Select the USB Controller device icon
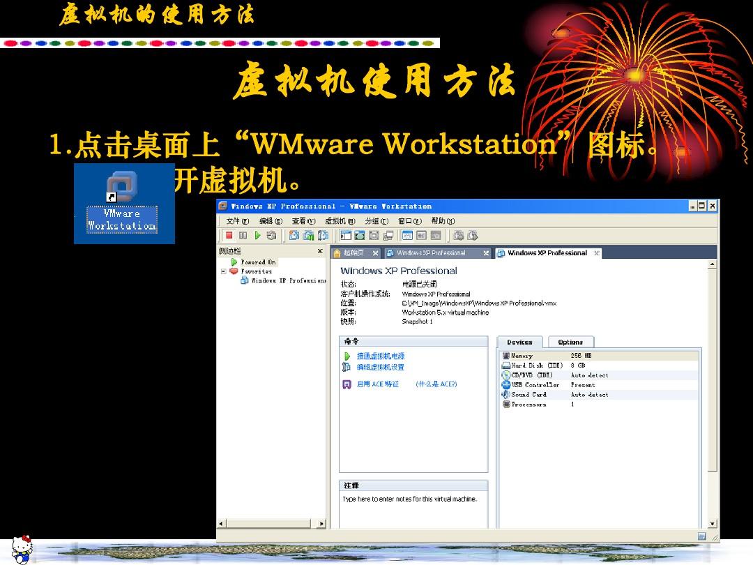Screen dimensions: 753x565 506,385
